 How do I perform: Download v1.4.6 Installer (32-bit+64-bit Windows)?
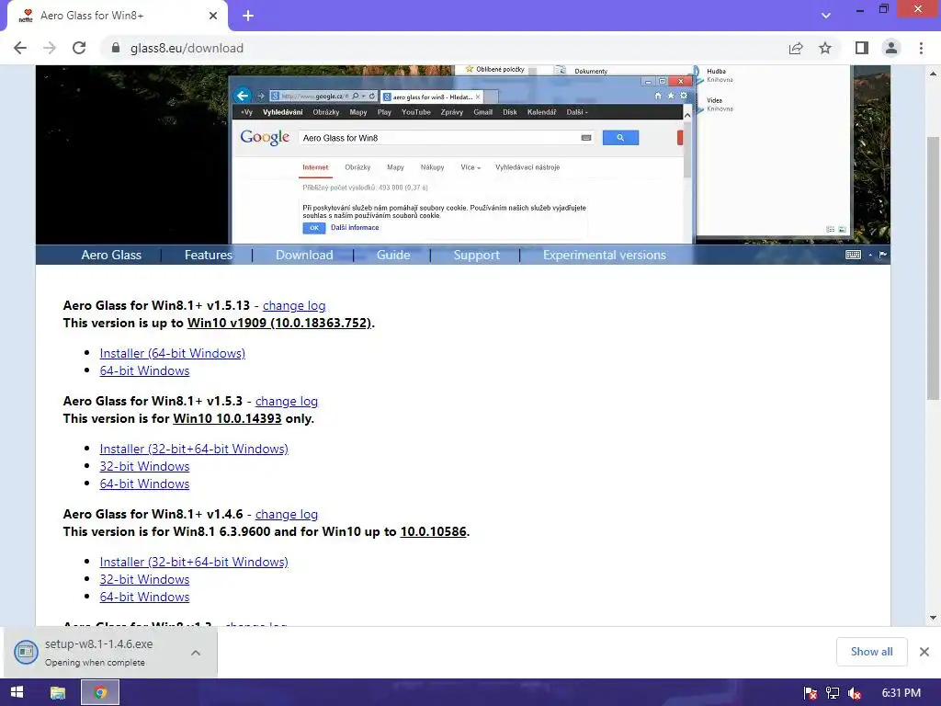coord(194,562)
